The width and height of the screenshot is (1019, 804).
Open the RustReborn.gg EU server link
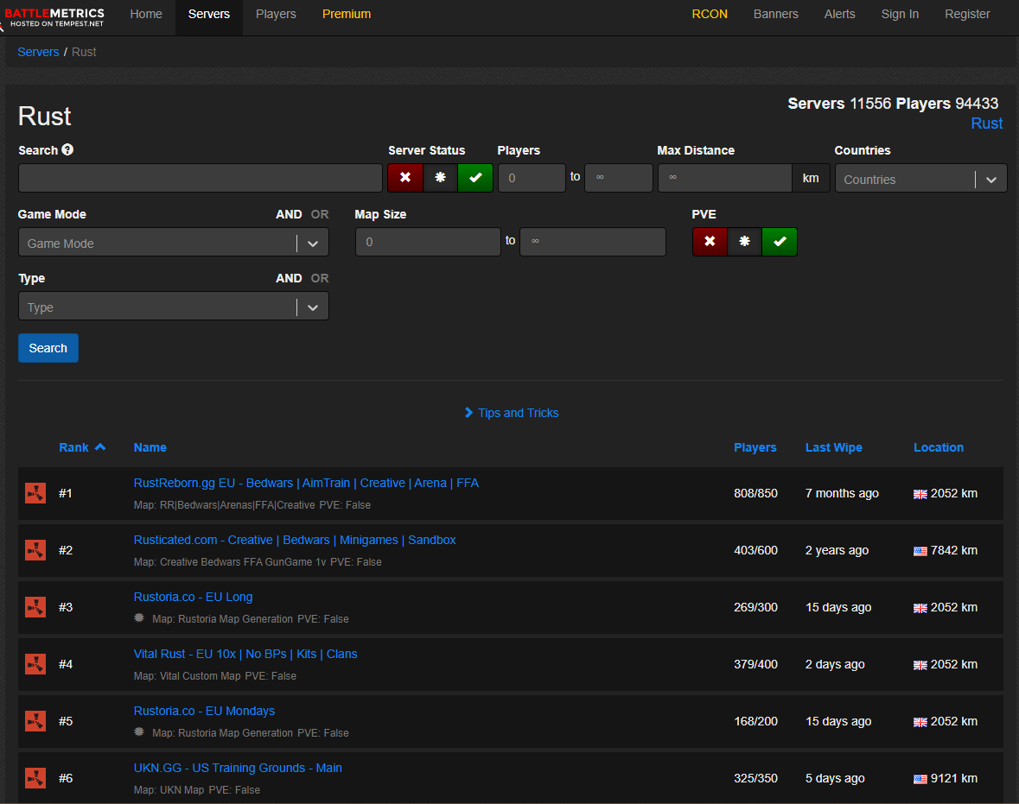click(306, 484)
